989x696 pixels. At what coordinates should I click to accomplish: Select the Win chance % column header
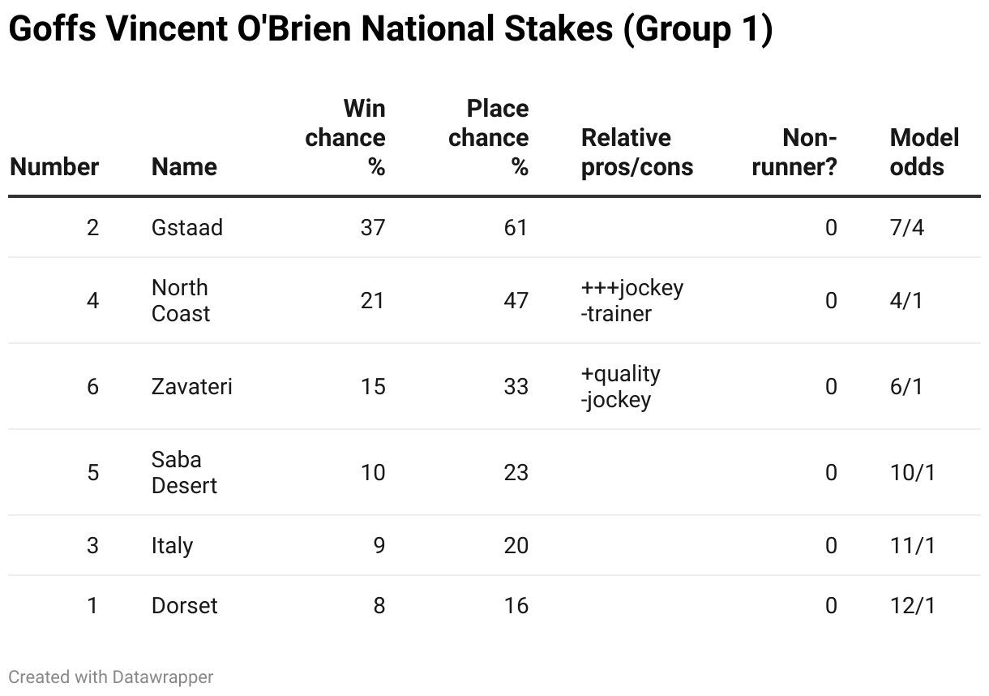[345, 138]
